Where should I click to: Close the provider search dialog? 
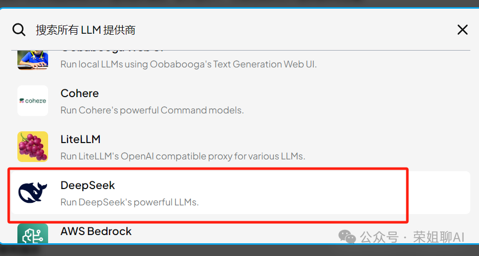pos(462,30)
